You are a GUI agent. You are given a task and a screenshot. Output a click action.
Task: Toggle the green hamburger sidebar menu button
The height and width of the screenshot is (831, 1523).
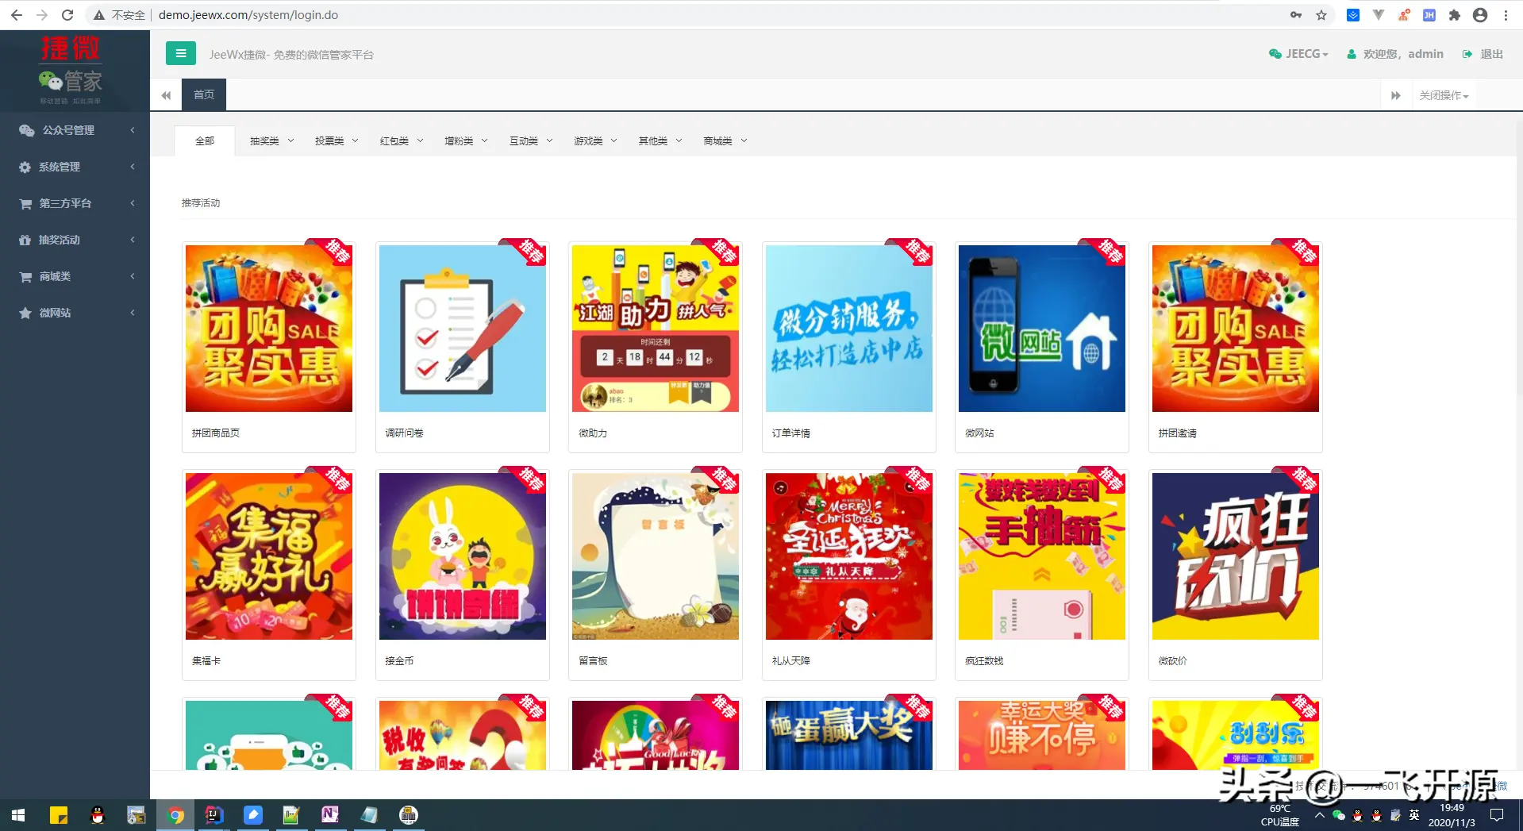(x=180, y=53)
